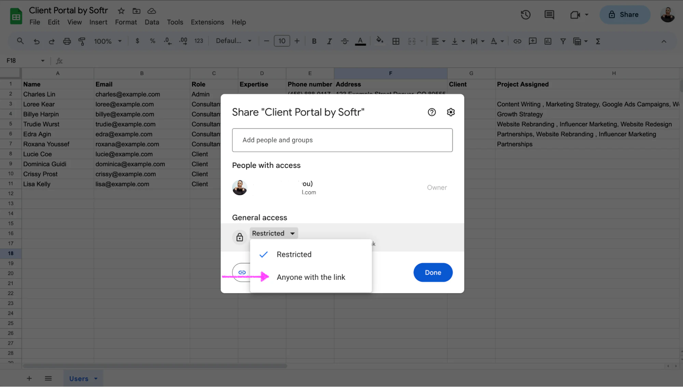Click the search menus magnifier icon

[20, 41]
